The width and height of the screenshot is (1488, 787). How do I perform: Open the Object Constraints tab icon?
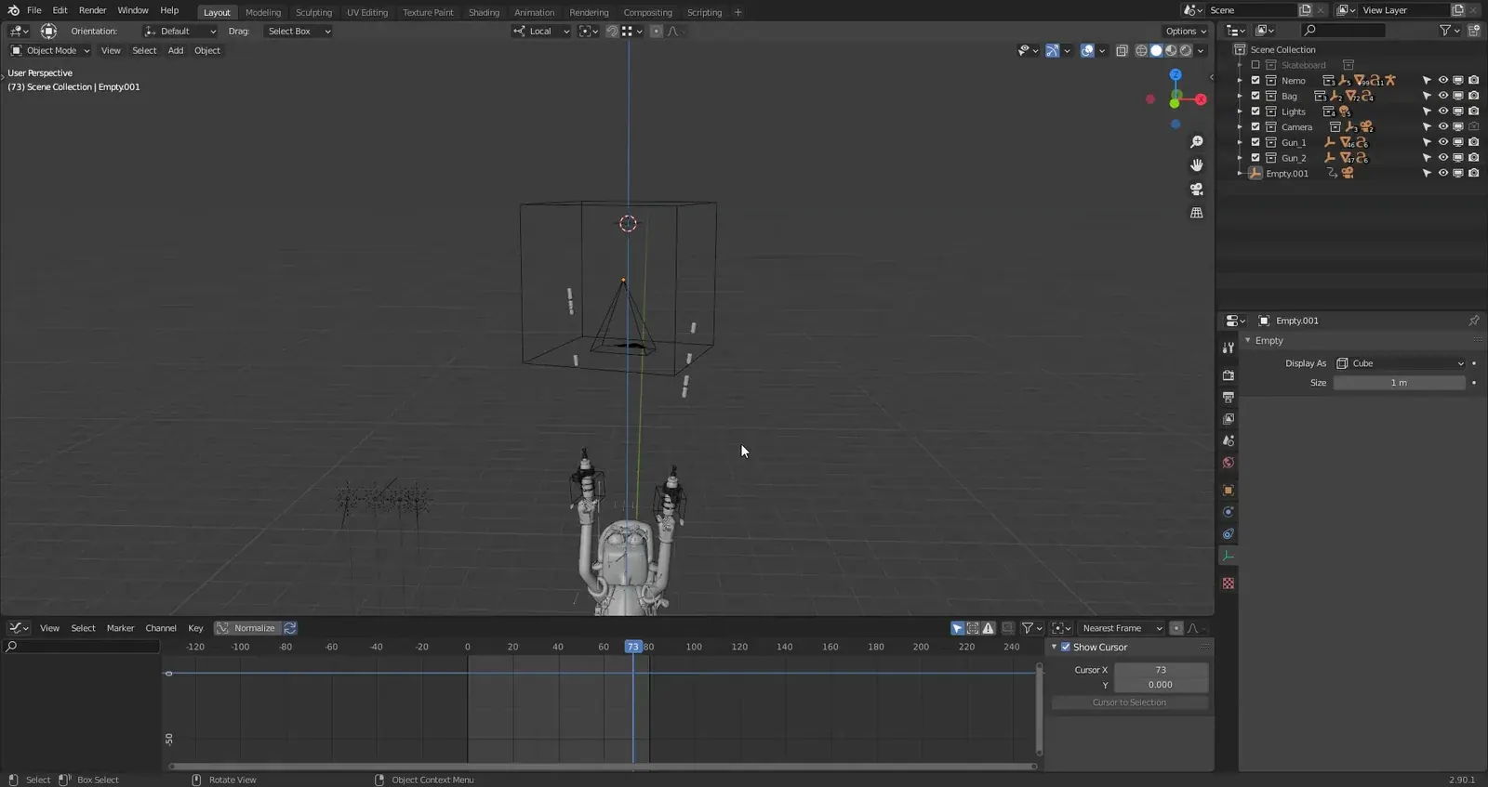(1228, 534)
